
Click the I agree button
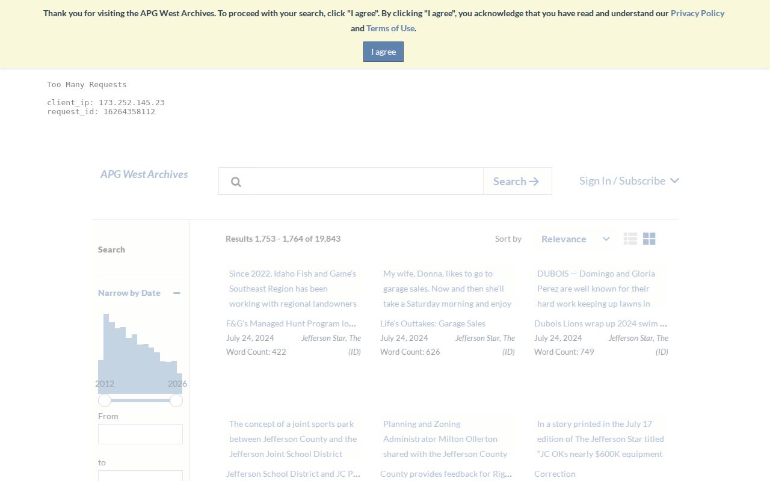(x=383, y=52)
